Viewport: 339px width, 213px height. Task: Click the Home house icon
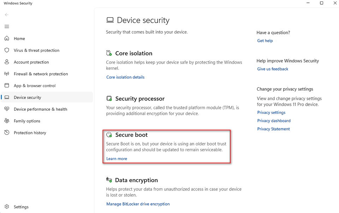point(7,38)
